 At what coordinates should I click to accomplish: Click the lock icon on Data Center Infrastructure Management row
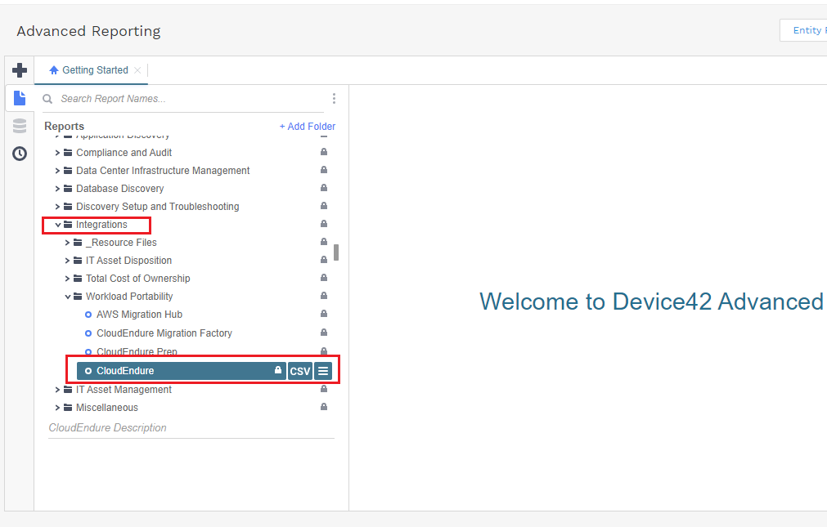point(324,170)
